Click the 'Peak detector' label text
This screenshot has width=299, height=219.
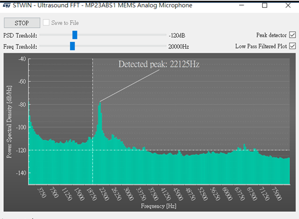tap(271, 35)
